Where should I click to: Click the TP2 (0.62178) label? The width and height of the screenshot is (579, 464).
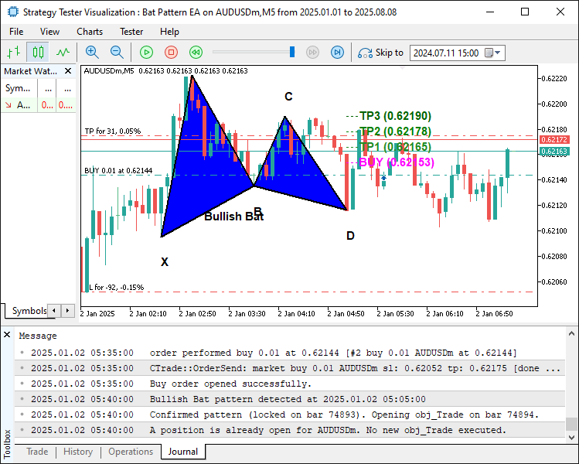tap(395, 131)
